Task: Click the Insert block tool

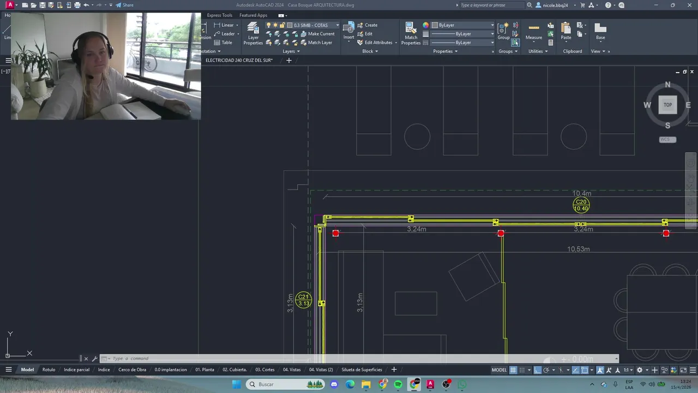Action: pyautogui.click(x=348, y=32)
